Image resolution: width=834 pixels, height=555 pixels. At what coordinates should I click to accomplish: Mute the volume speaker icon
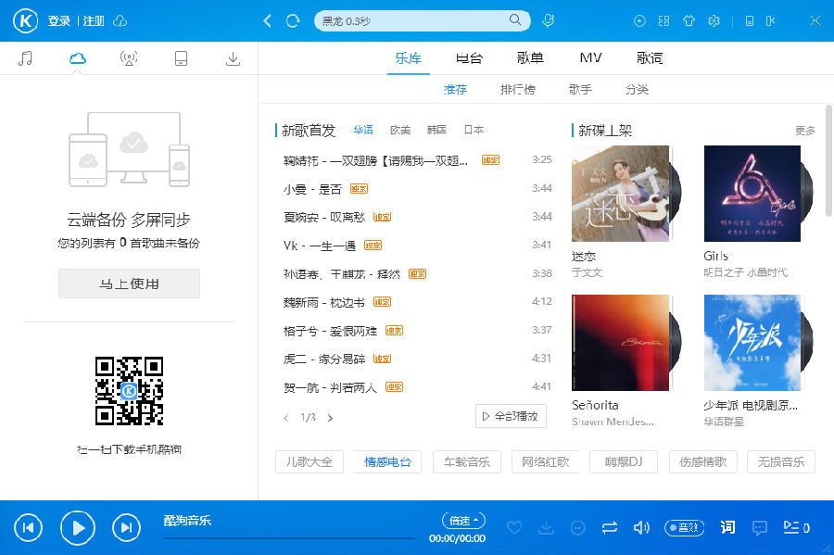[641, 527]
